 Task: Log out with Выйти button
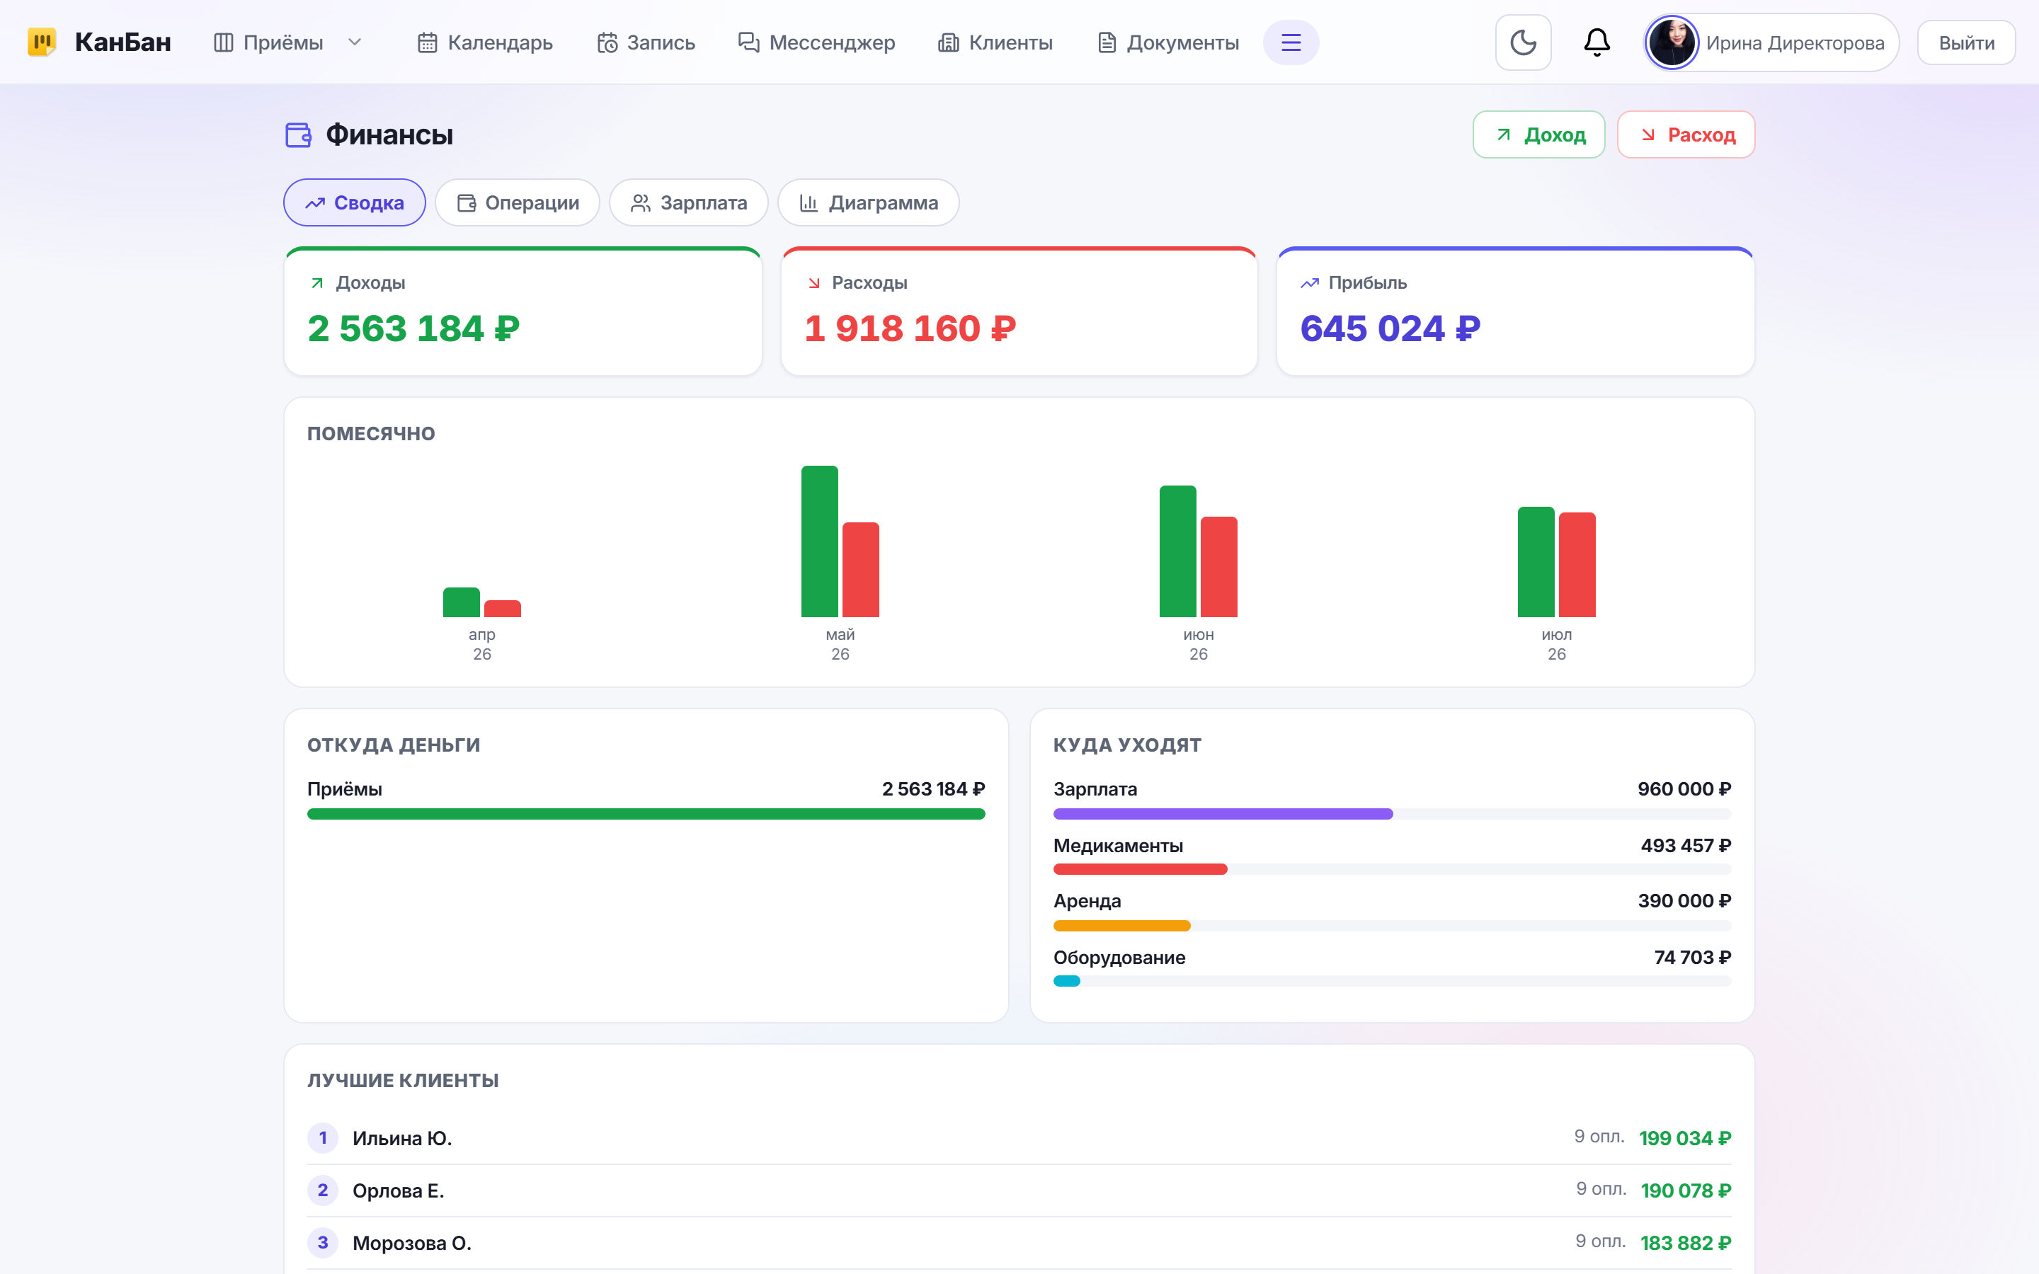pos(1967,42)
